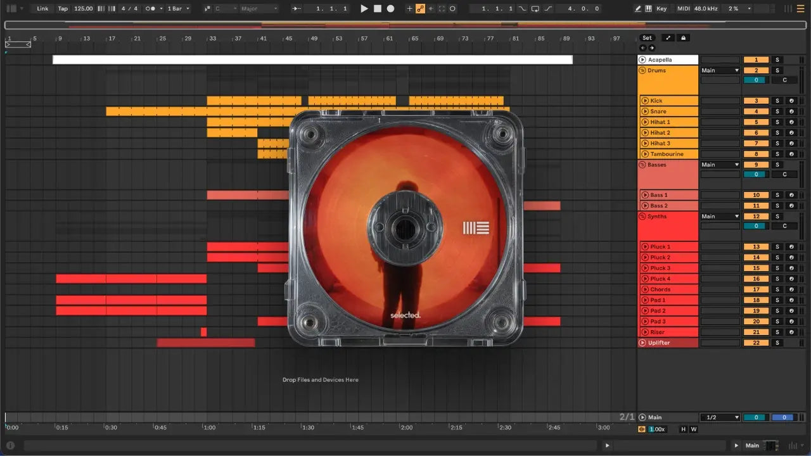
Task: Open the Key mapping mode
Action: pos(661,9)
